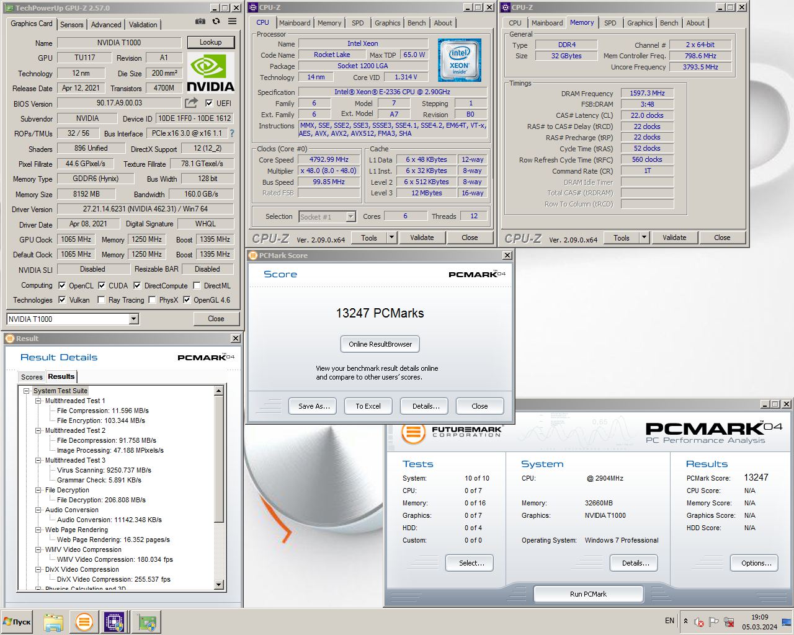This screenshot has width=794, height=635.
Task: Open the Tools dropdown arrow in the CPU-Z CPU-tab window
Action: [392, 238]
